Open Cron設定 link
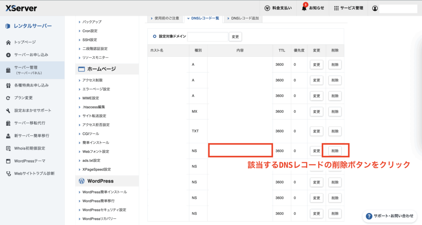 click(90, 31)
